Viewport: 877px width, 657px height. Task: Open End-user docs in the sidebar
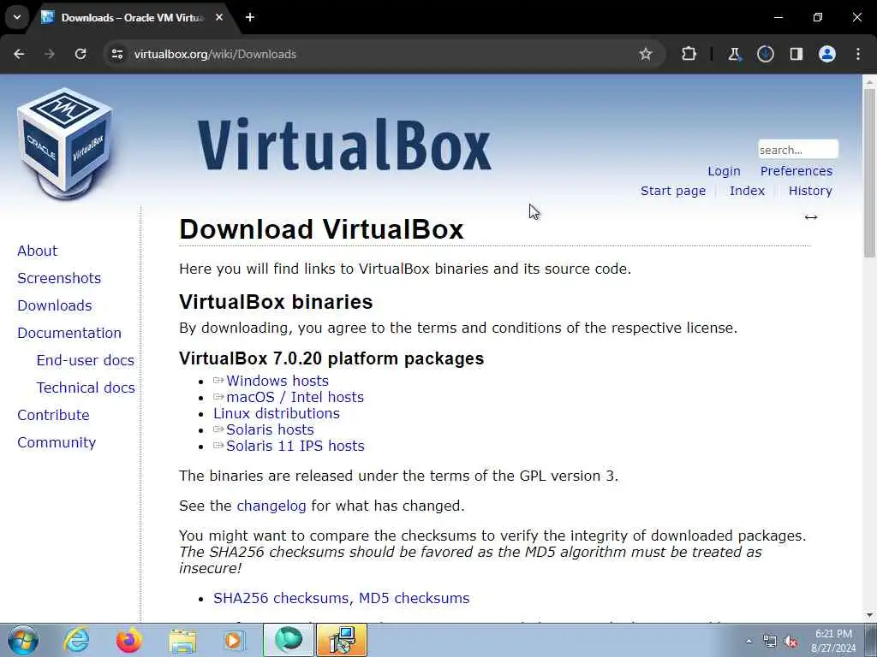click(85, 360)
